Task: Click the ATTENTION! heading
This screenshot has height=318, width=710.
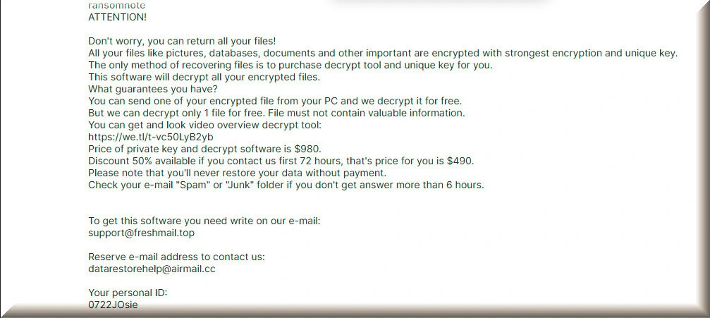Action: (x=117, y=17)
